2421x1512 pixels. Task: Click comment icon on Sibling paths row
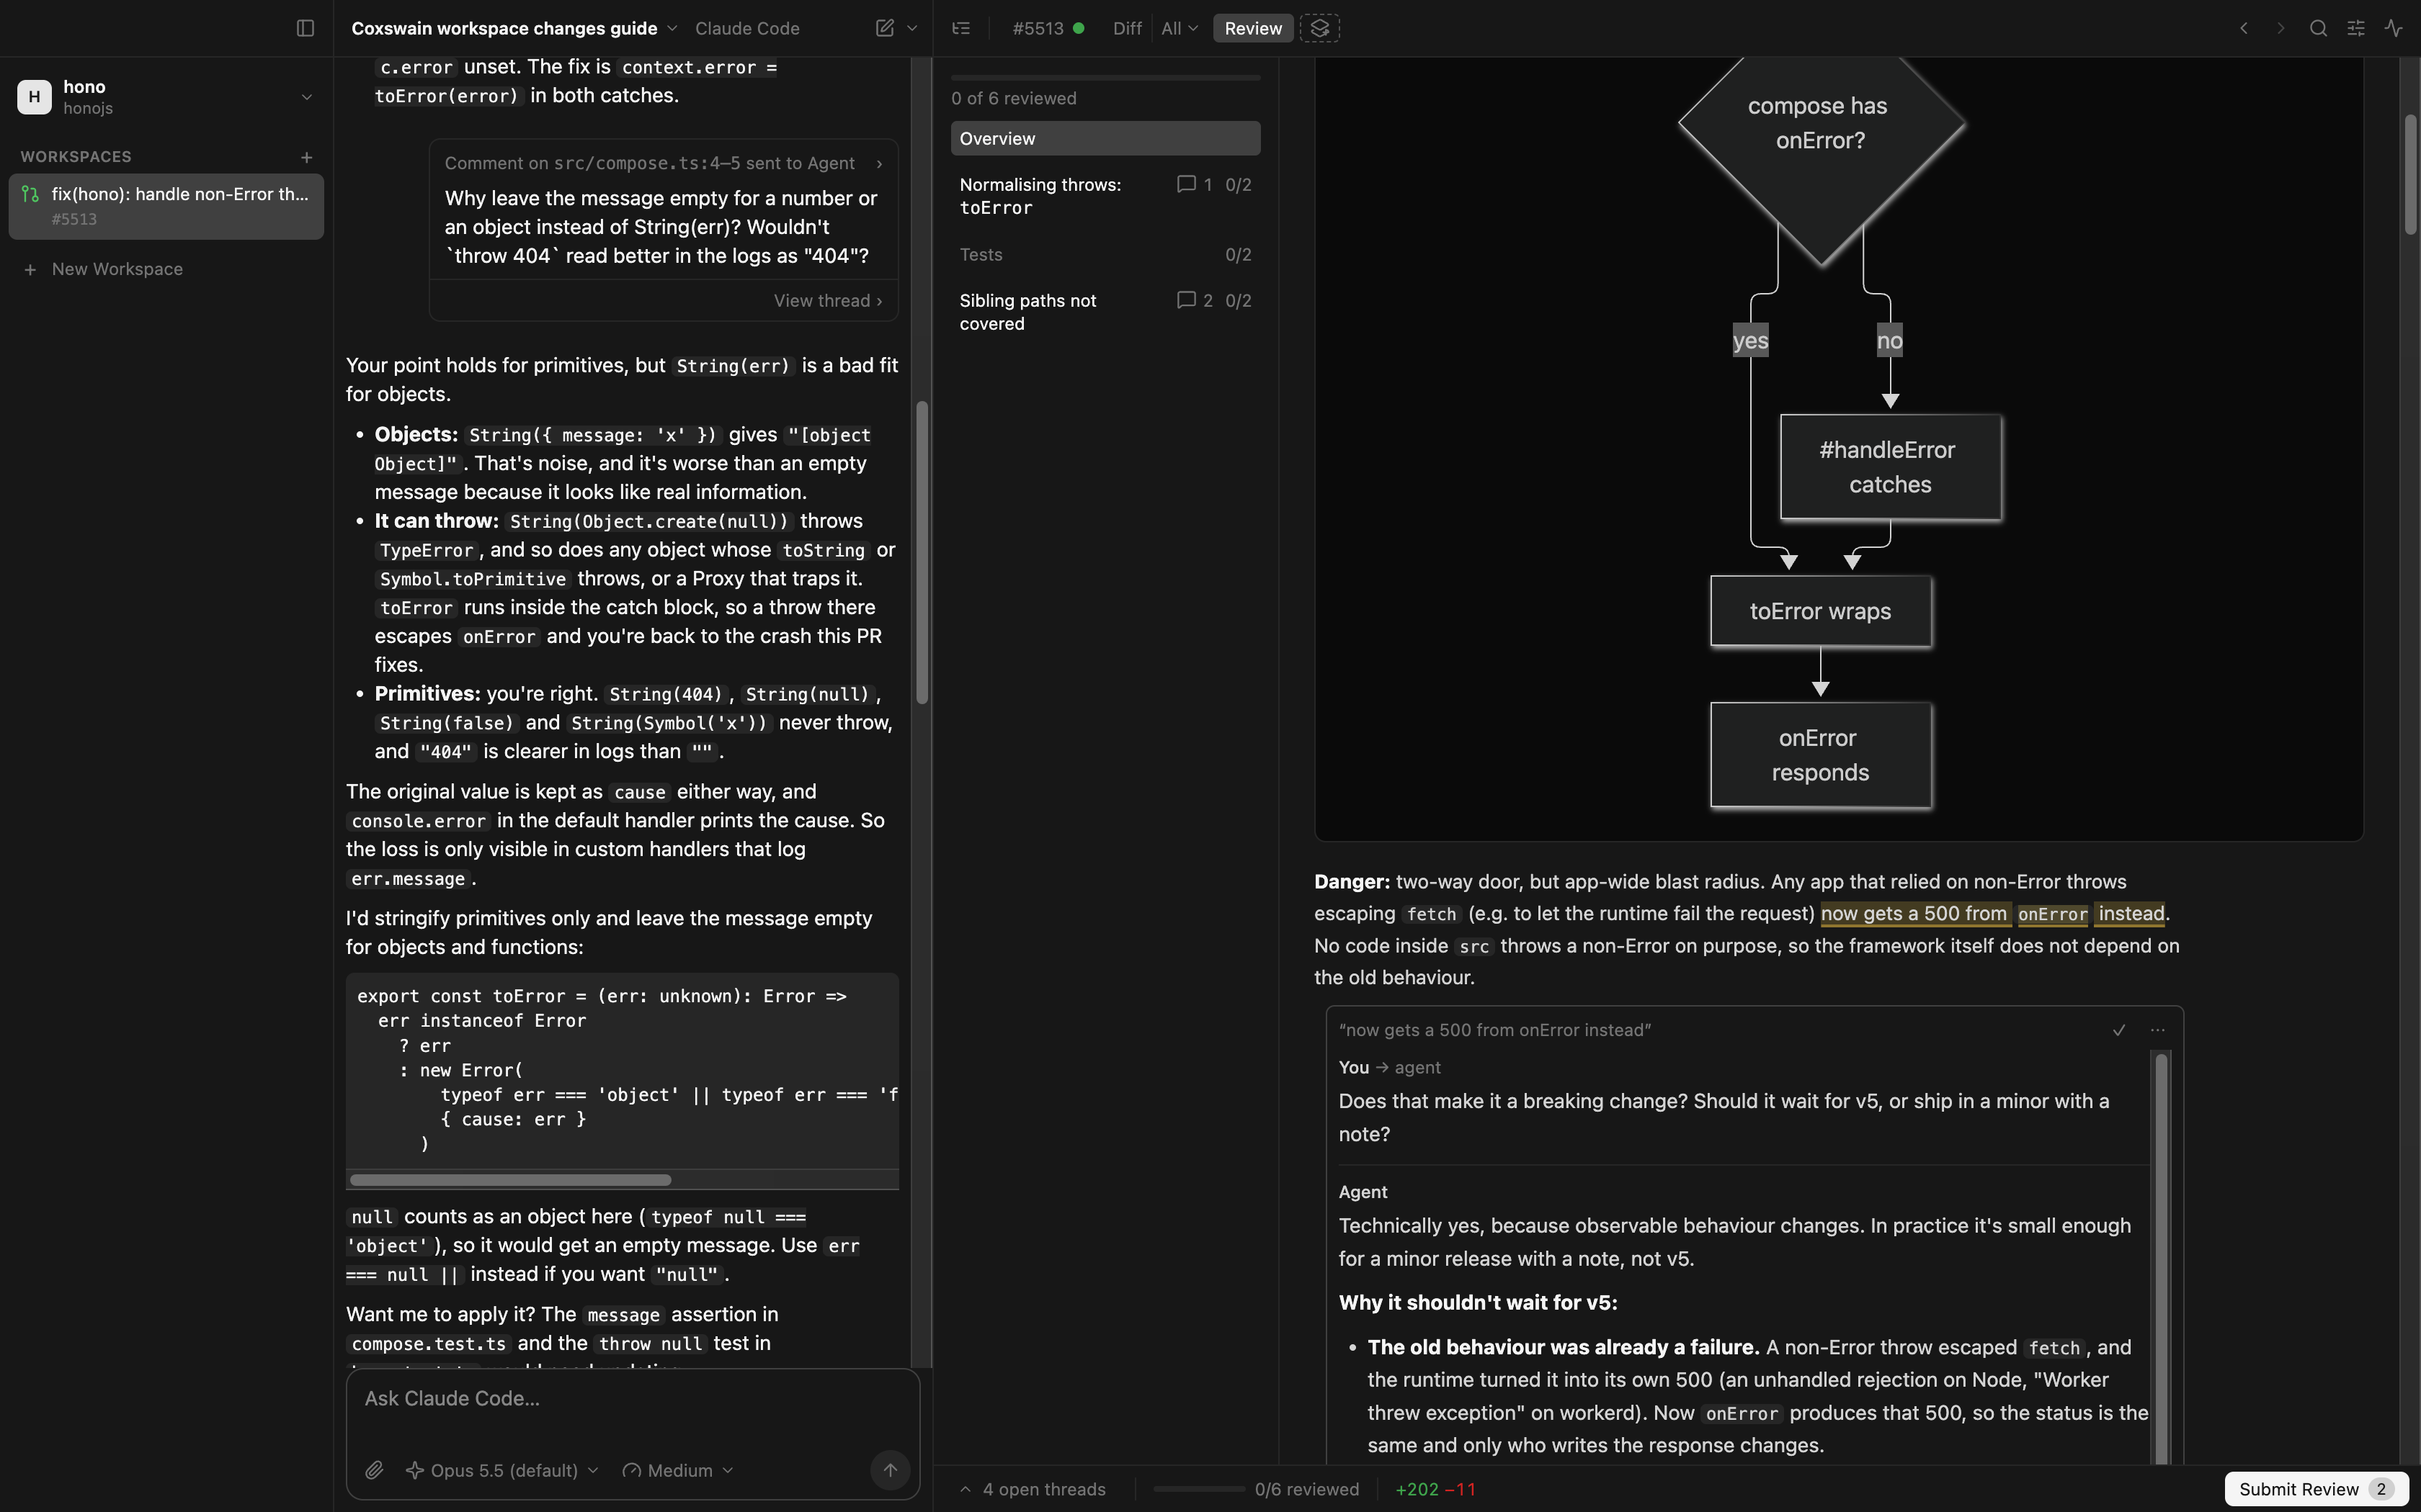(1187, 301)
